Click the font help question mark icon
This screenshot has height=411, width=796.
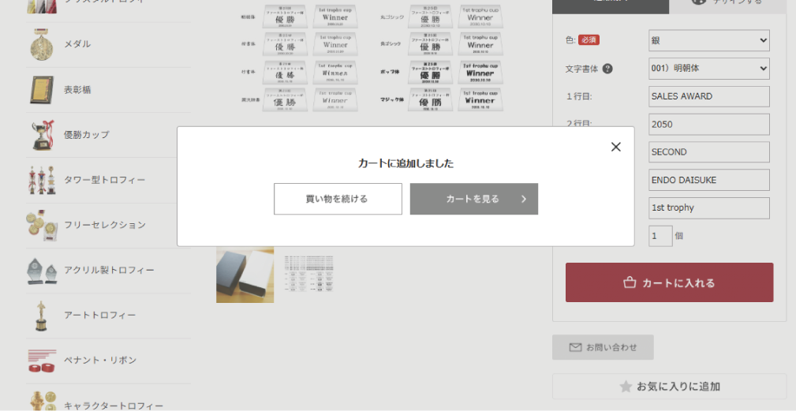click(607, 69)
